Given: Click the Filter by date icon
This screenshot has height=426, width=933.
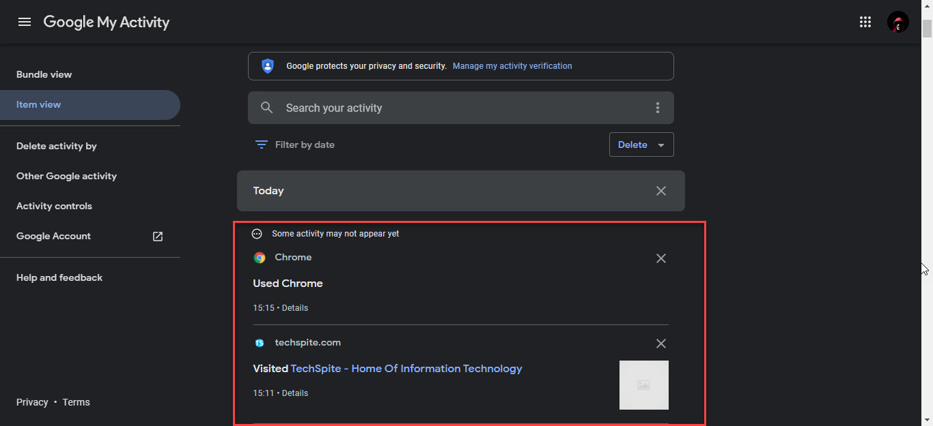Looking at the screenshot, I should tap(261, 144).
